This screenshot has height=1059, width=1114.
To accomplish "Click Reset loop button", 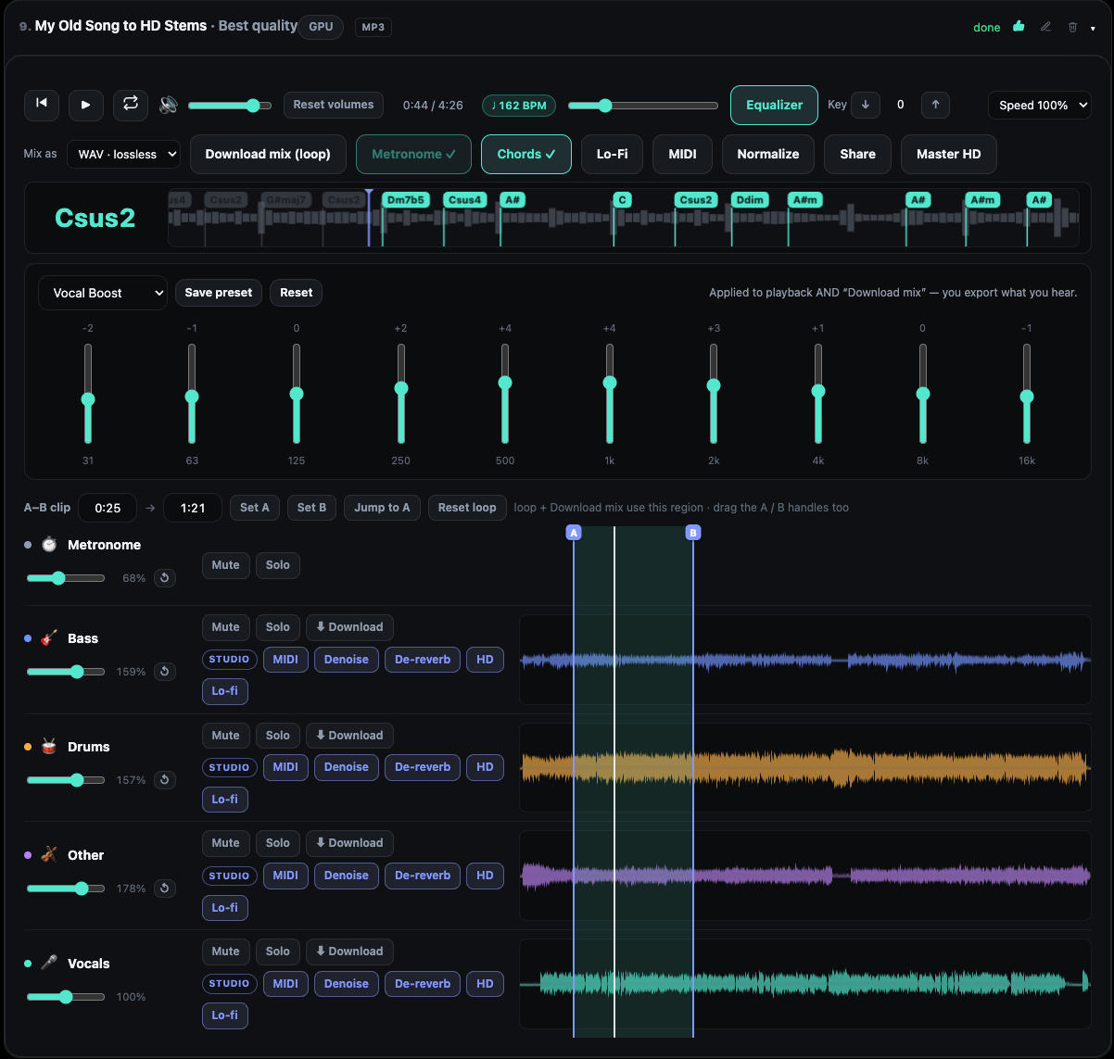I will point(467,508).
